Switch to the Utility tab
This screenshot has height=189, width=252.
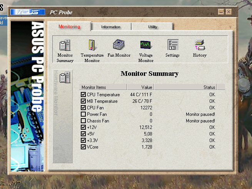click(152, 27)
